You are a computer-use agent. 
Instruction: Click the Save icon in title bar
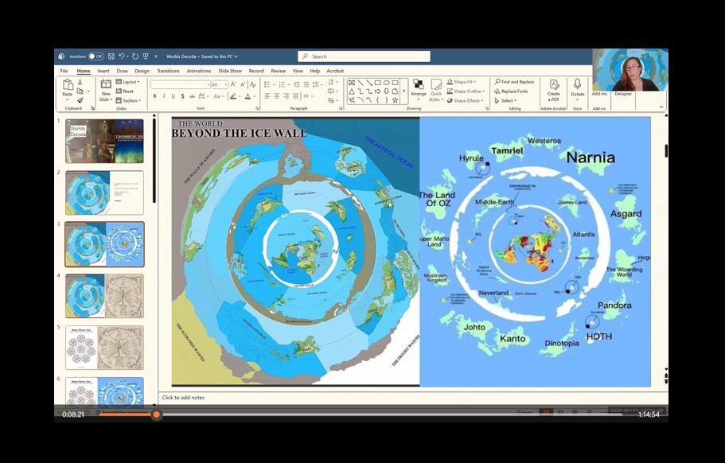pyautogui.click(x=111, y=56)
